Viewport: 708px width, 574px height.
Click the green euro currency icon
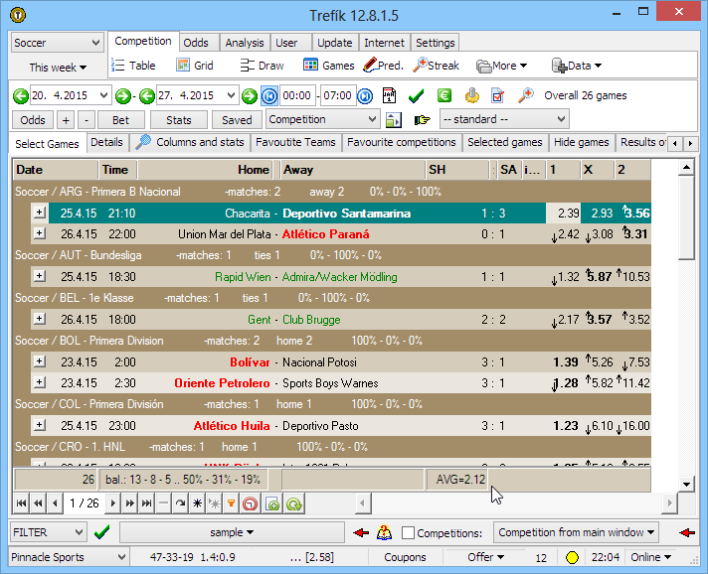click(444, 95)
